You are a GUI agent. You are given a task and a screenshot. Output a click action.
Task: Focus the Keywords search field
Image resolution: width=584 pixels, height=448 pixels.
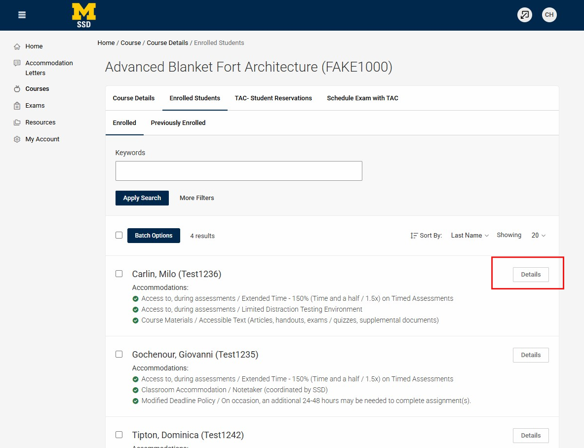[x=239, y=171]
